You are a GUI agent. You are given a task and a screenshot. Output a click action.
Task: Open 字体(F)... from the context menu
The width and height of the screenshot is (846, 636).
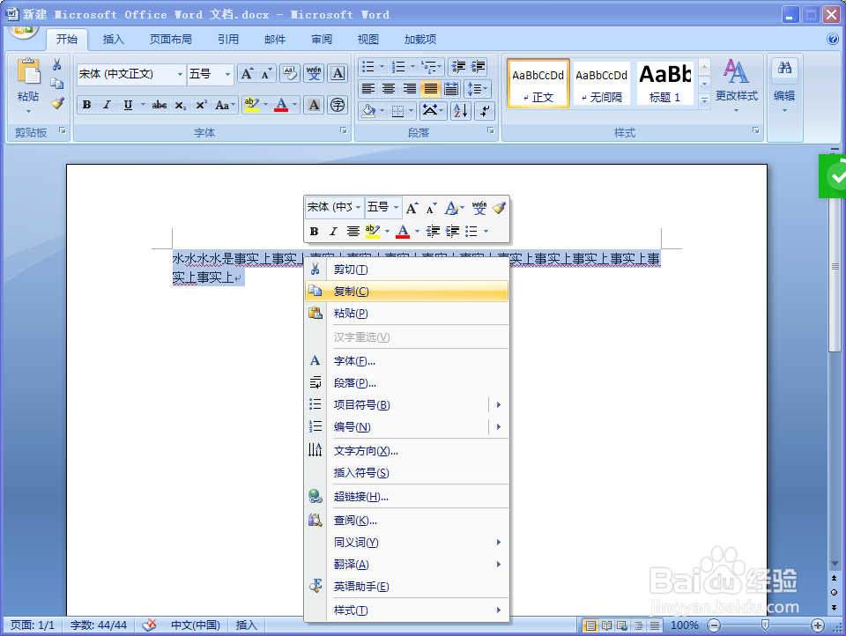(x=407, y=361)
